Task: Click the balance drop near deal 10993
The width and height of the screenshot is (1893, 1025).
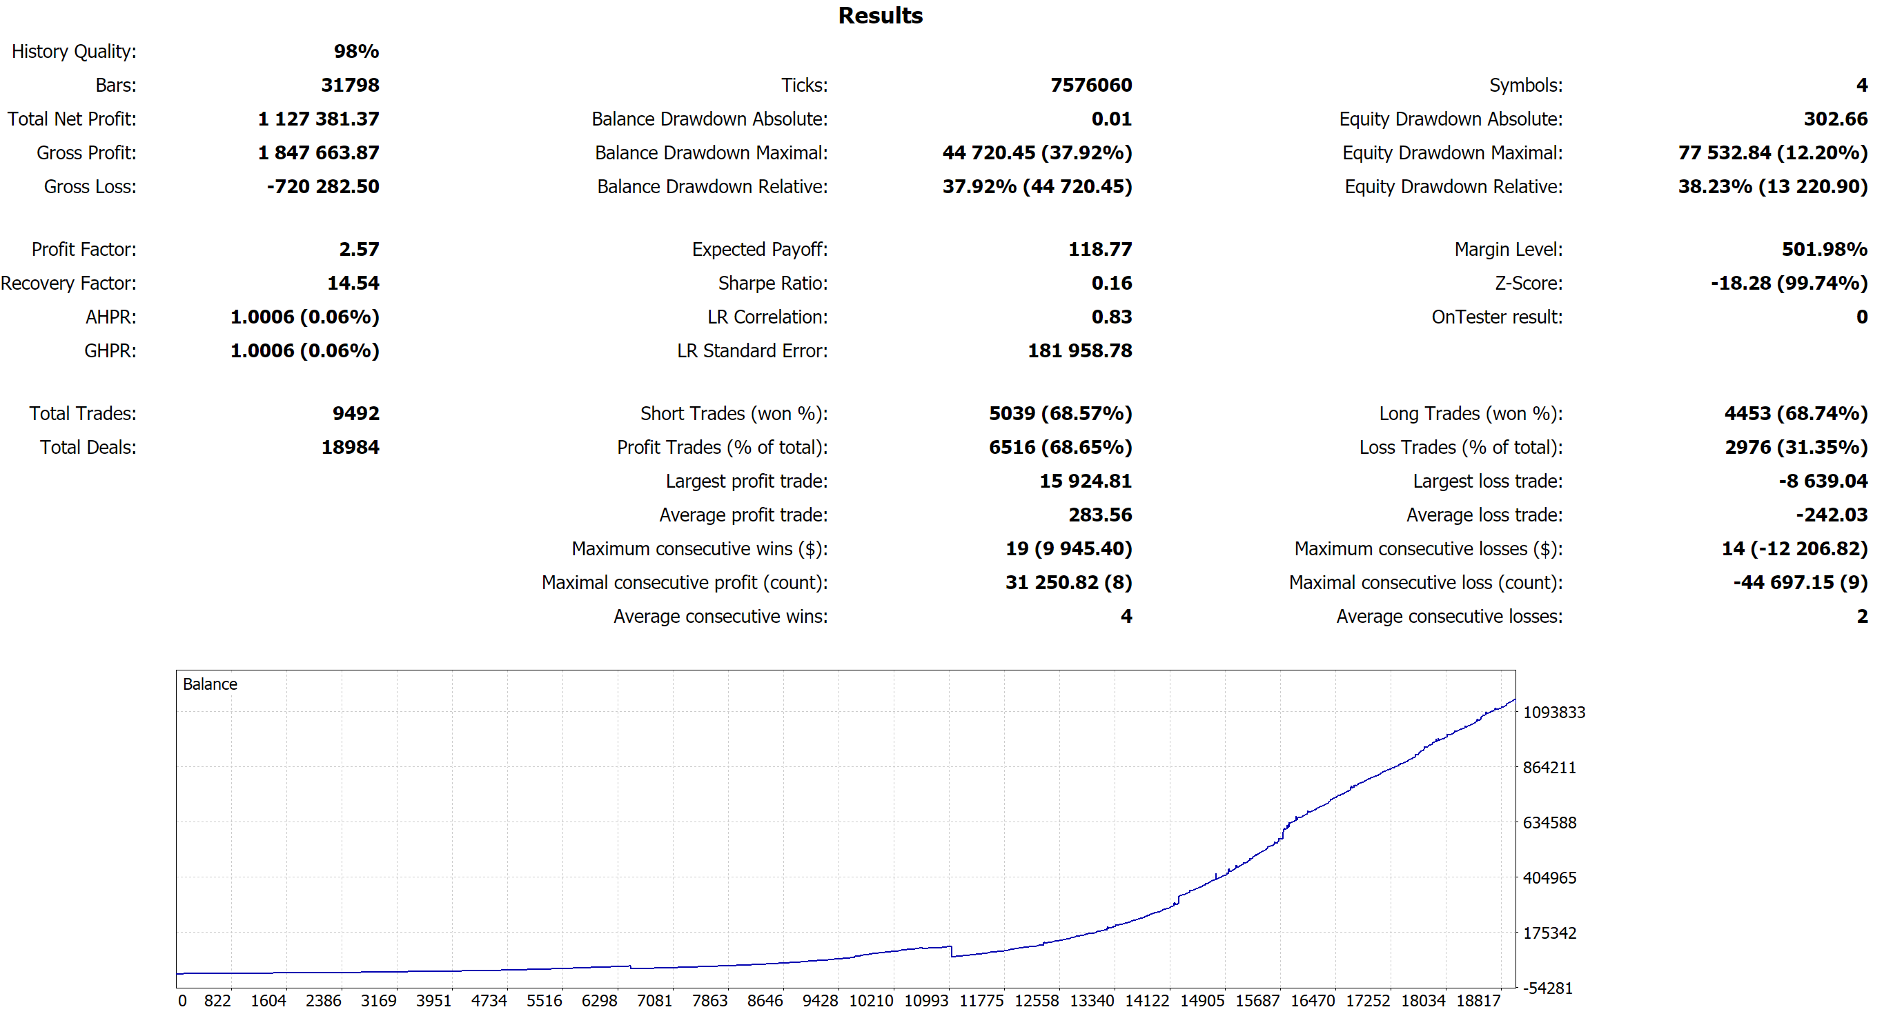Action: pyautogui.click(x=952, y=952)
